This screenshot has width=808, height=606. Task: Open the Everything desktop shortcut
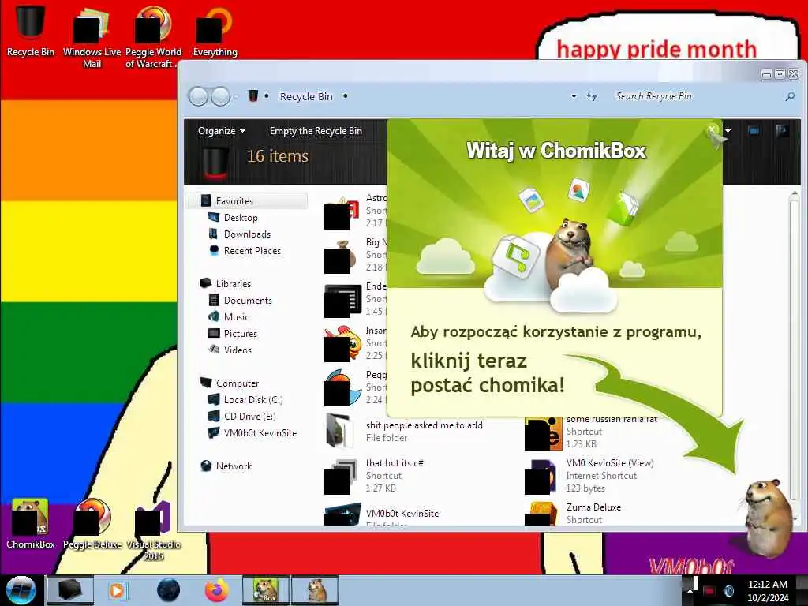pyautogui.click(x=215, y=31)
